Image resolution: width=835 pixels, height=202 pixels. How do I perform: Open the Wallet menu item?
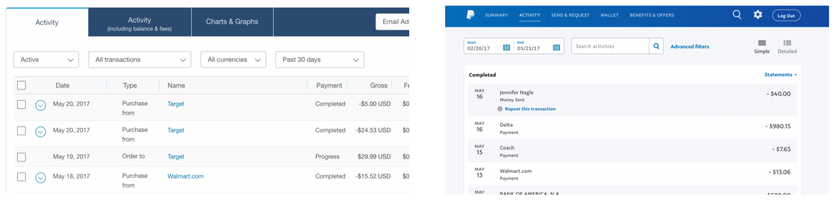coord(609,15)
